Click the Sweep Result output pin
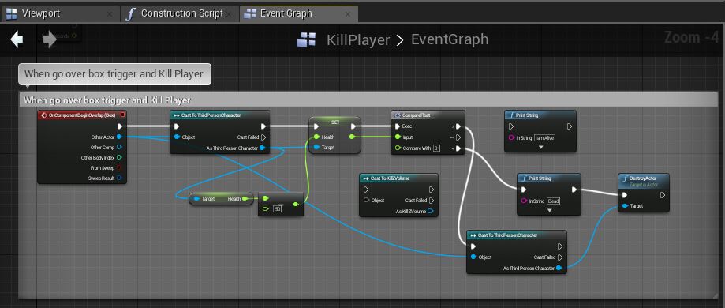 point(119,178)
